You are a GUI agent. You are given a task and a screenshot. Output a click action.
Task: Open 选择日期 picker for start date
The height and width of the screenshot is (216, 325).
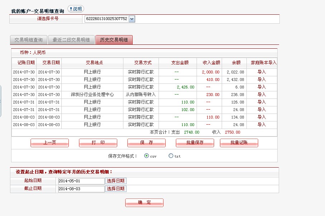click(116, 181)
